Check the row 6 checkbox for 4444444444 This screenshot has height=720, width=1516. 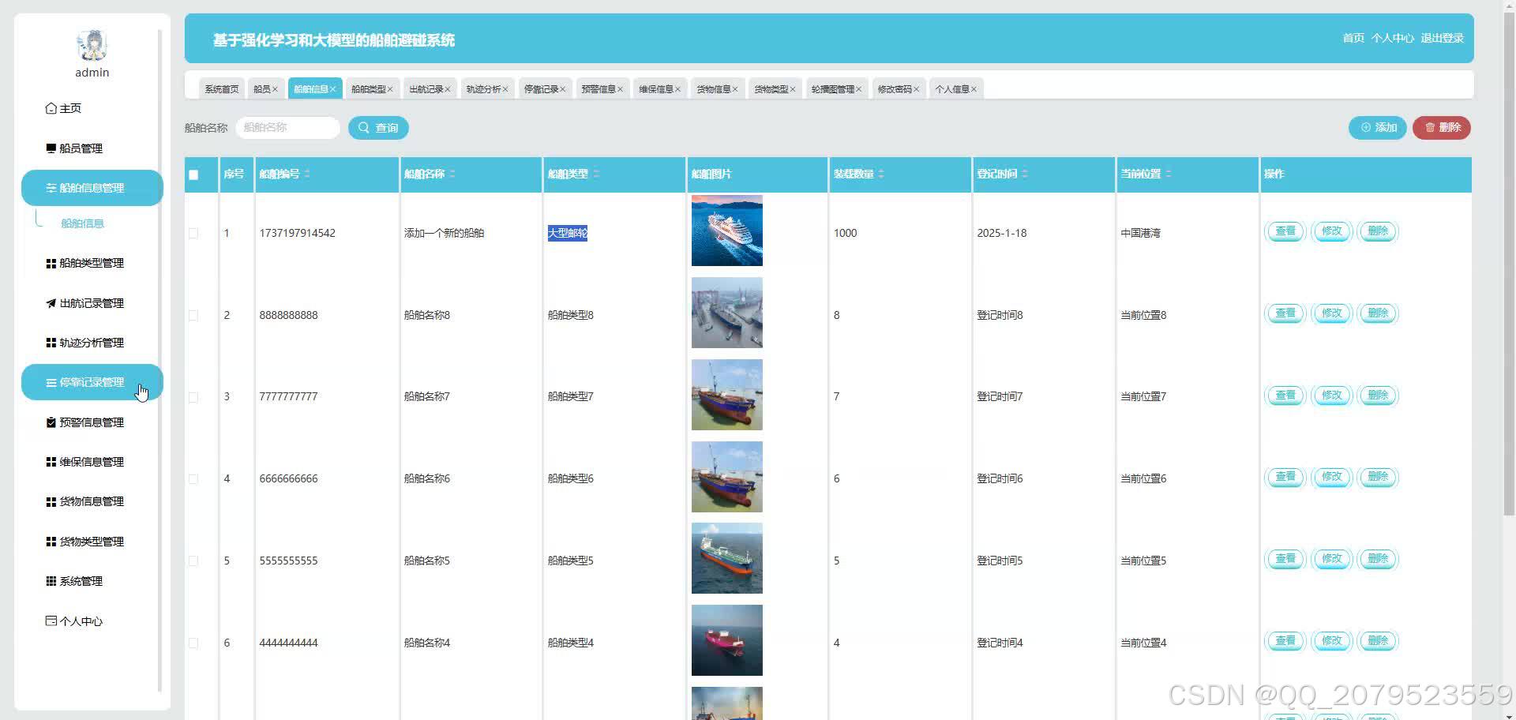[193, 643]
